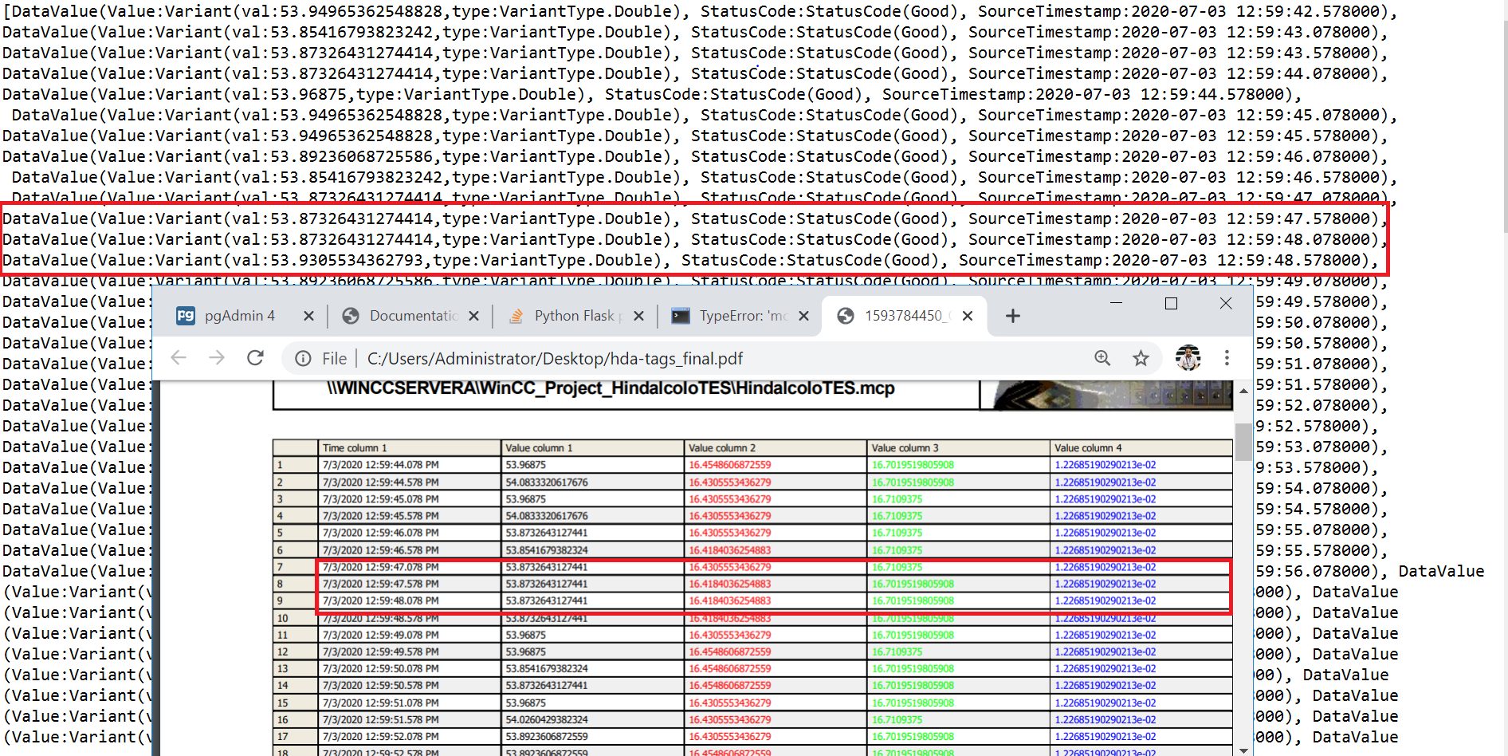Click the back navigation arrow

[178, 357]
